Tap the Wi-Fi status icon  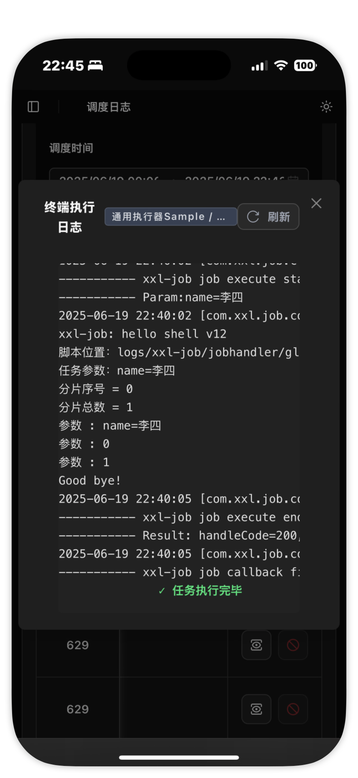[x=281, y=65]
